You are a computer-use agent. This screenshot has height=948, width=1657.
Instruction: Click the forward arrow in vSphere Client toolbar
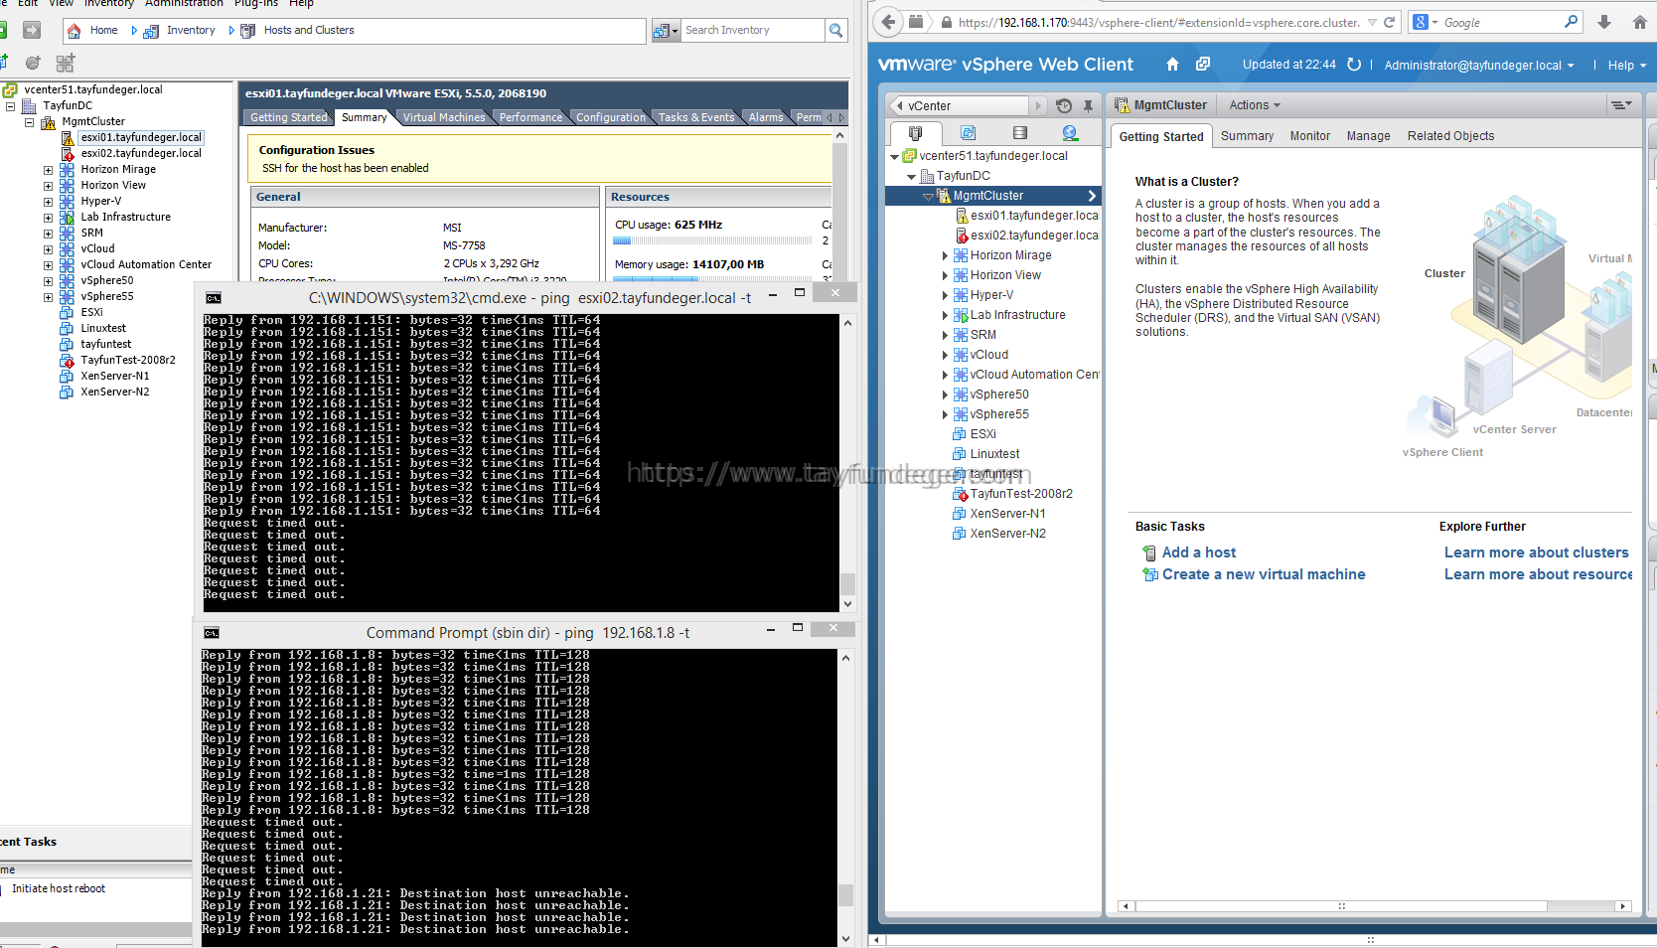click(x=31, y=31)
